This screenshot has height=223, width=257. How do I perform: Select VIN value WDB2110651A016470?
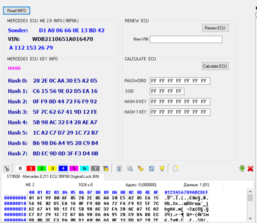tap(63, 39)
